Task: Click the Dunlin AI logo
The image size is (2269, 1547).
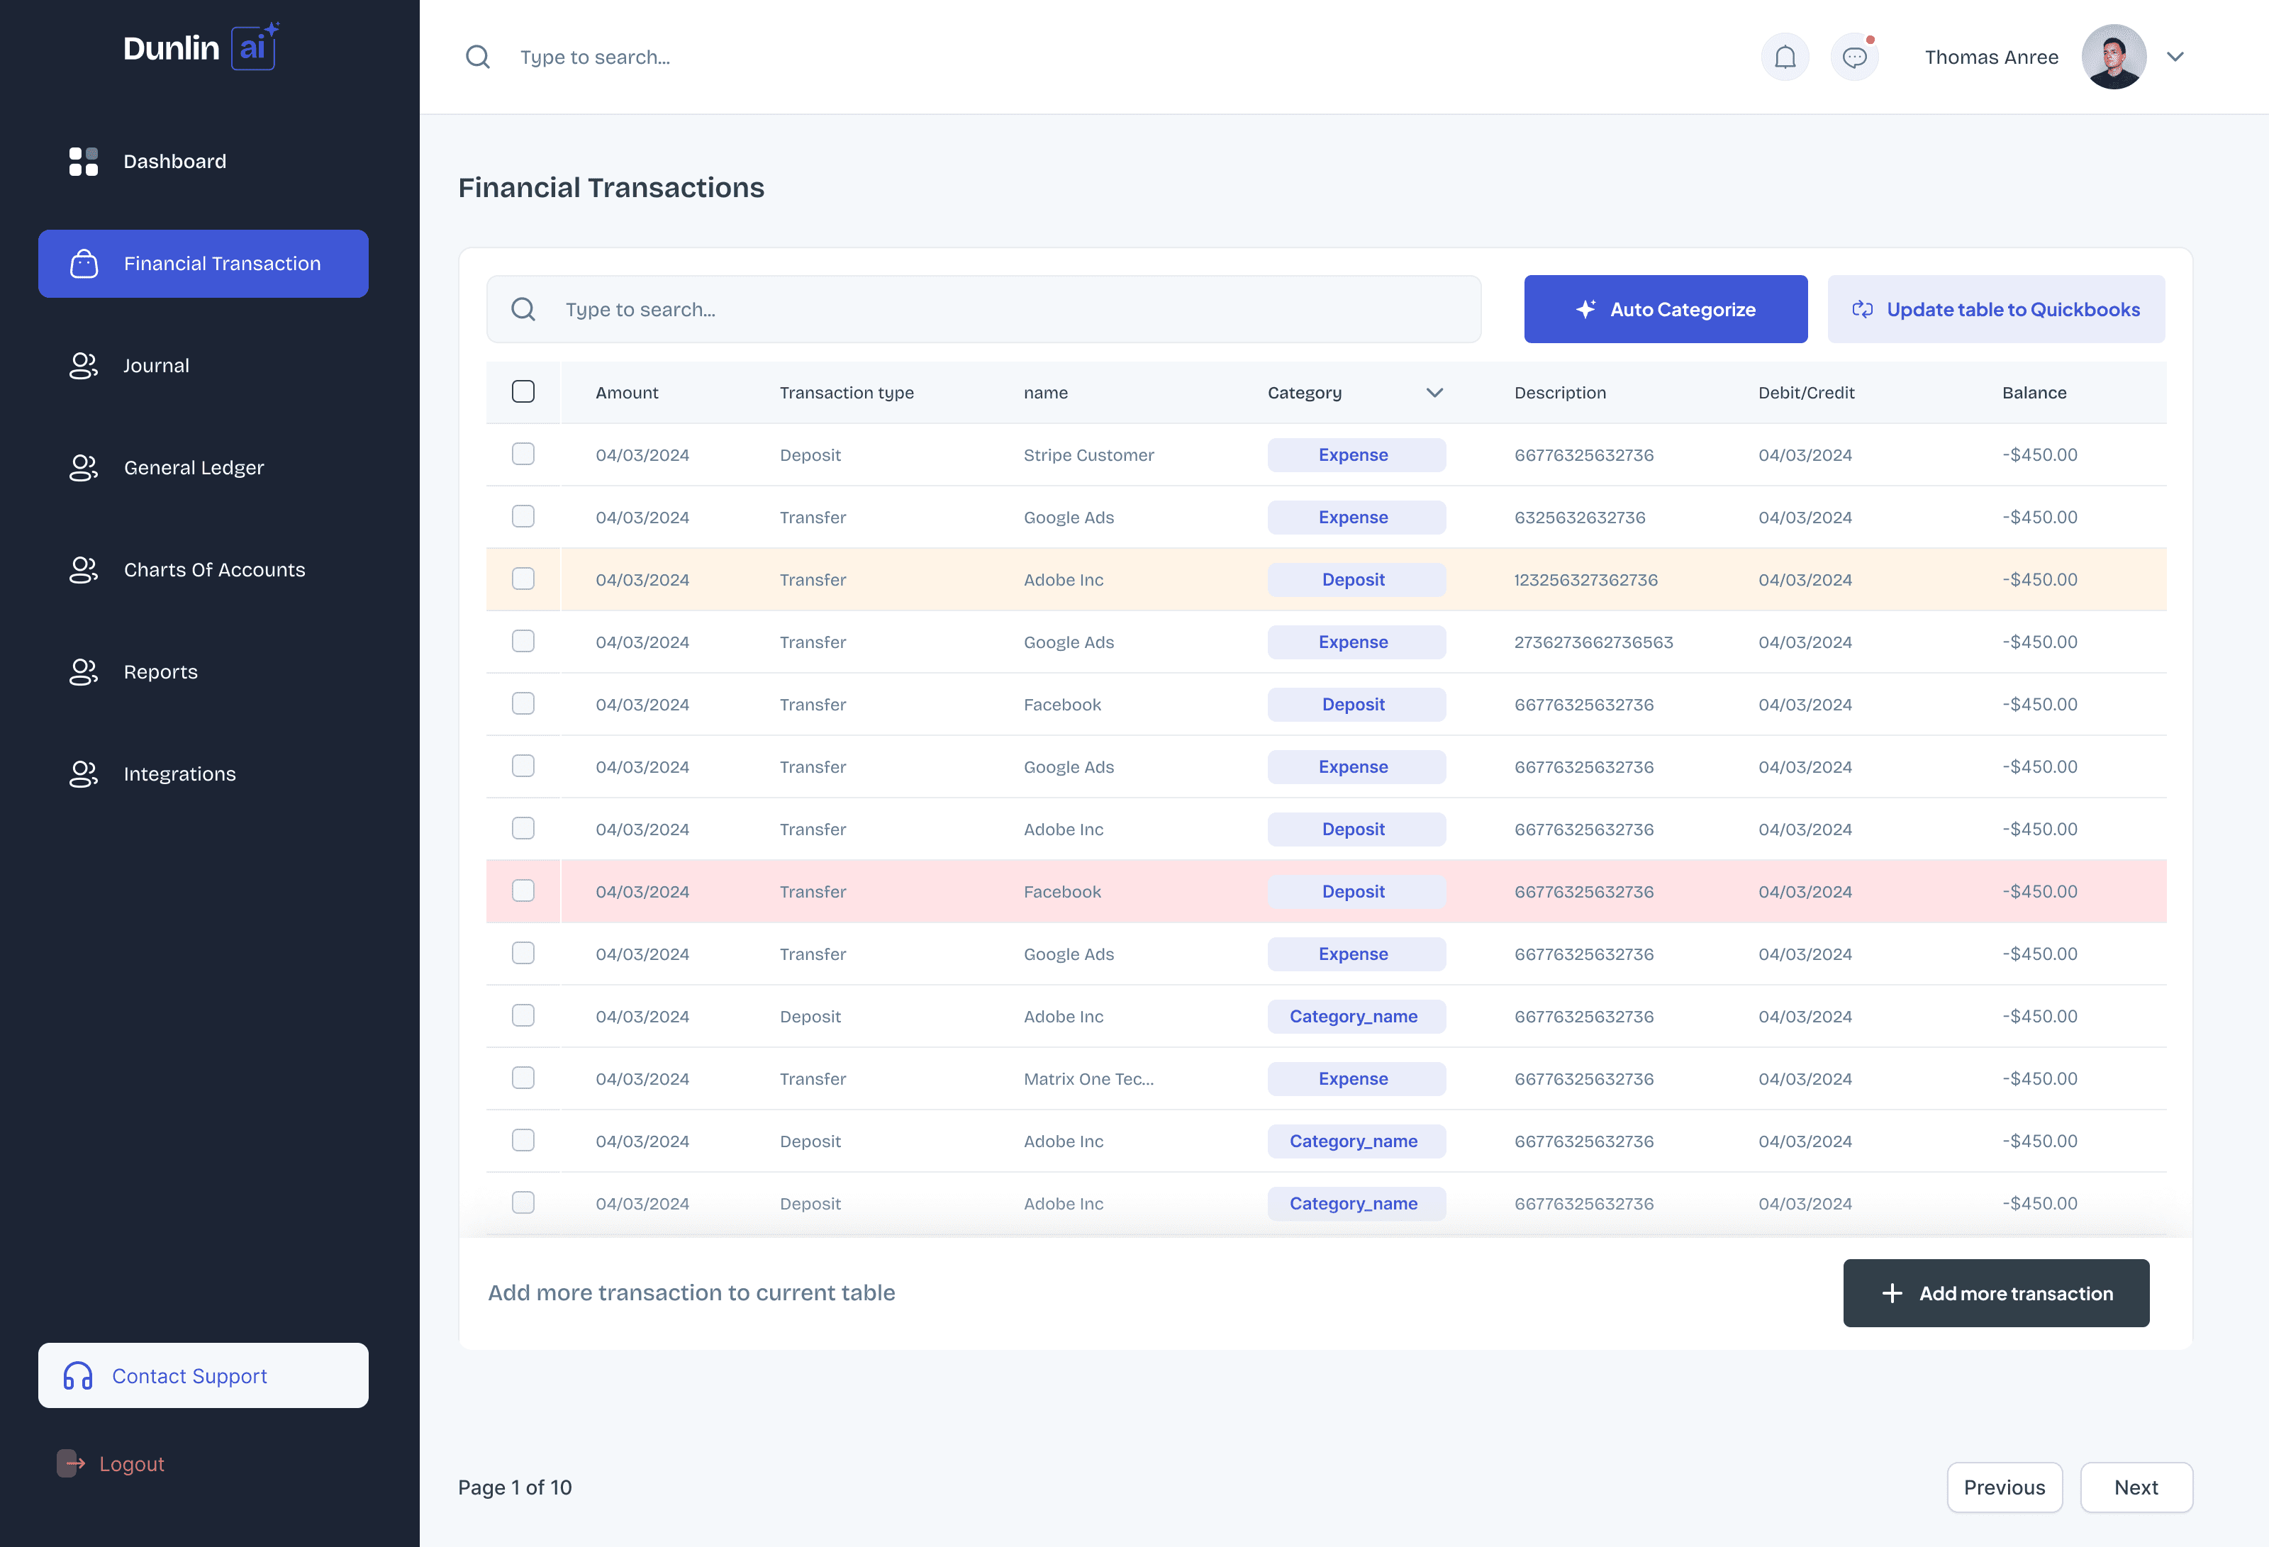Action: [x=200, y=47]
